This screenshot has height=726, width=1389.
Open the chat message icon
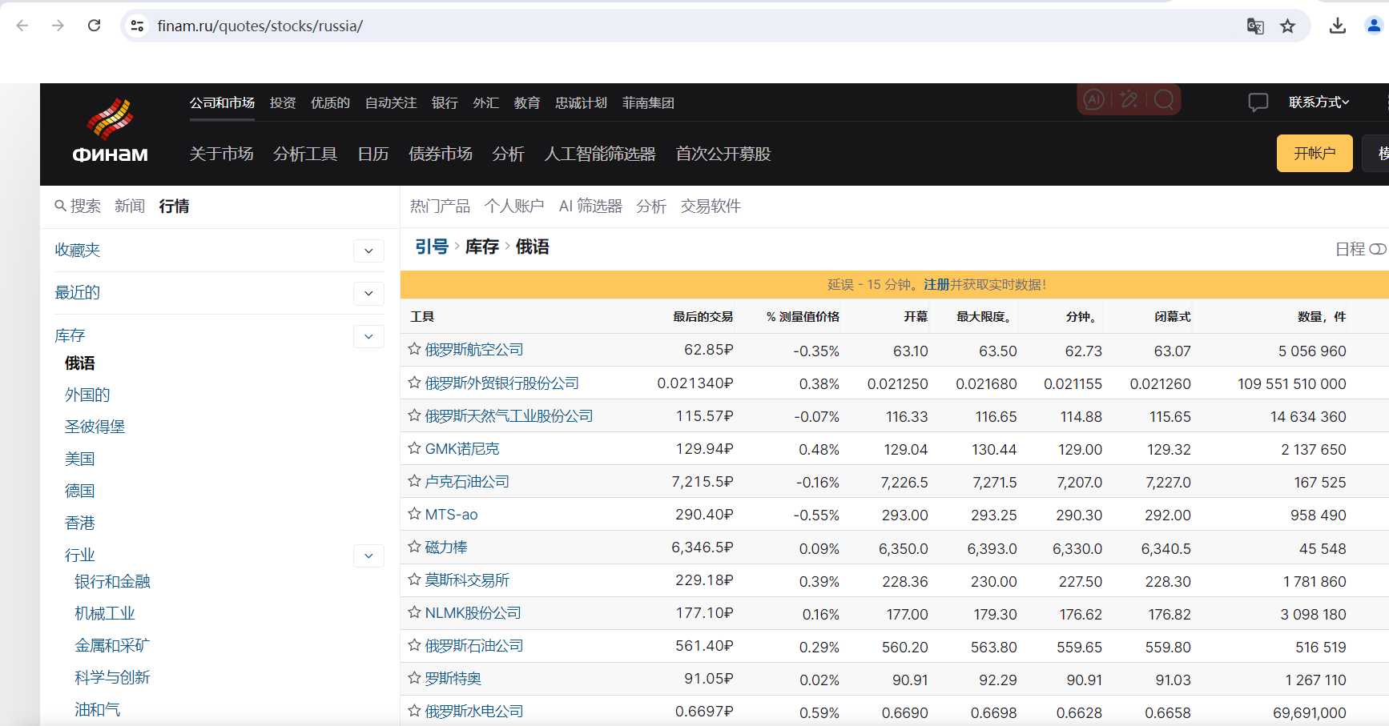tap(1258, 102)
